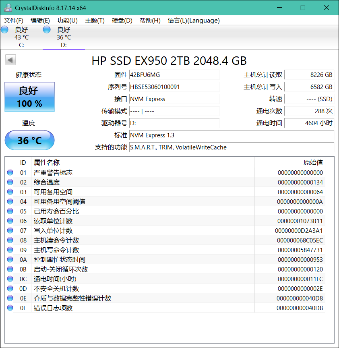This screenshot has height=348, width=339.
Task: Click raw value 000000068C05EC
Action: (300, 240)
